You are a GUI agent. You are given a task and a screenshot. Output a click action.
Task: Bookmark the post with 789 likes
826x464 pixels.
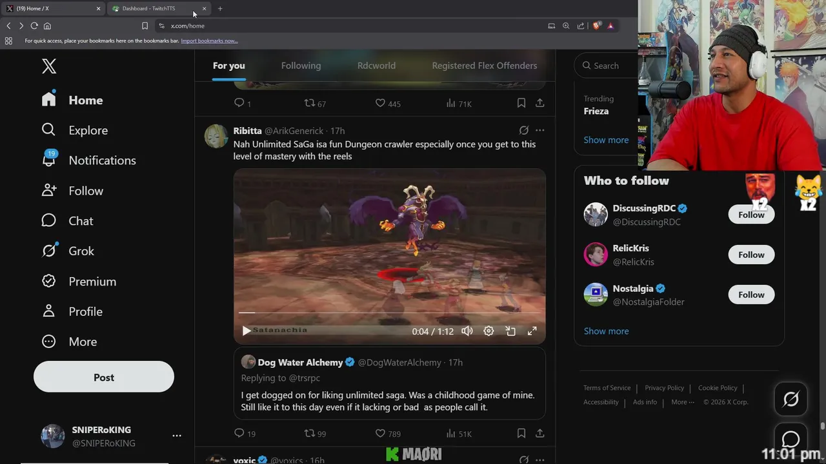(521, 434)
